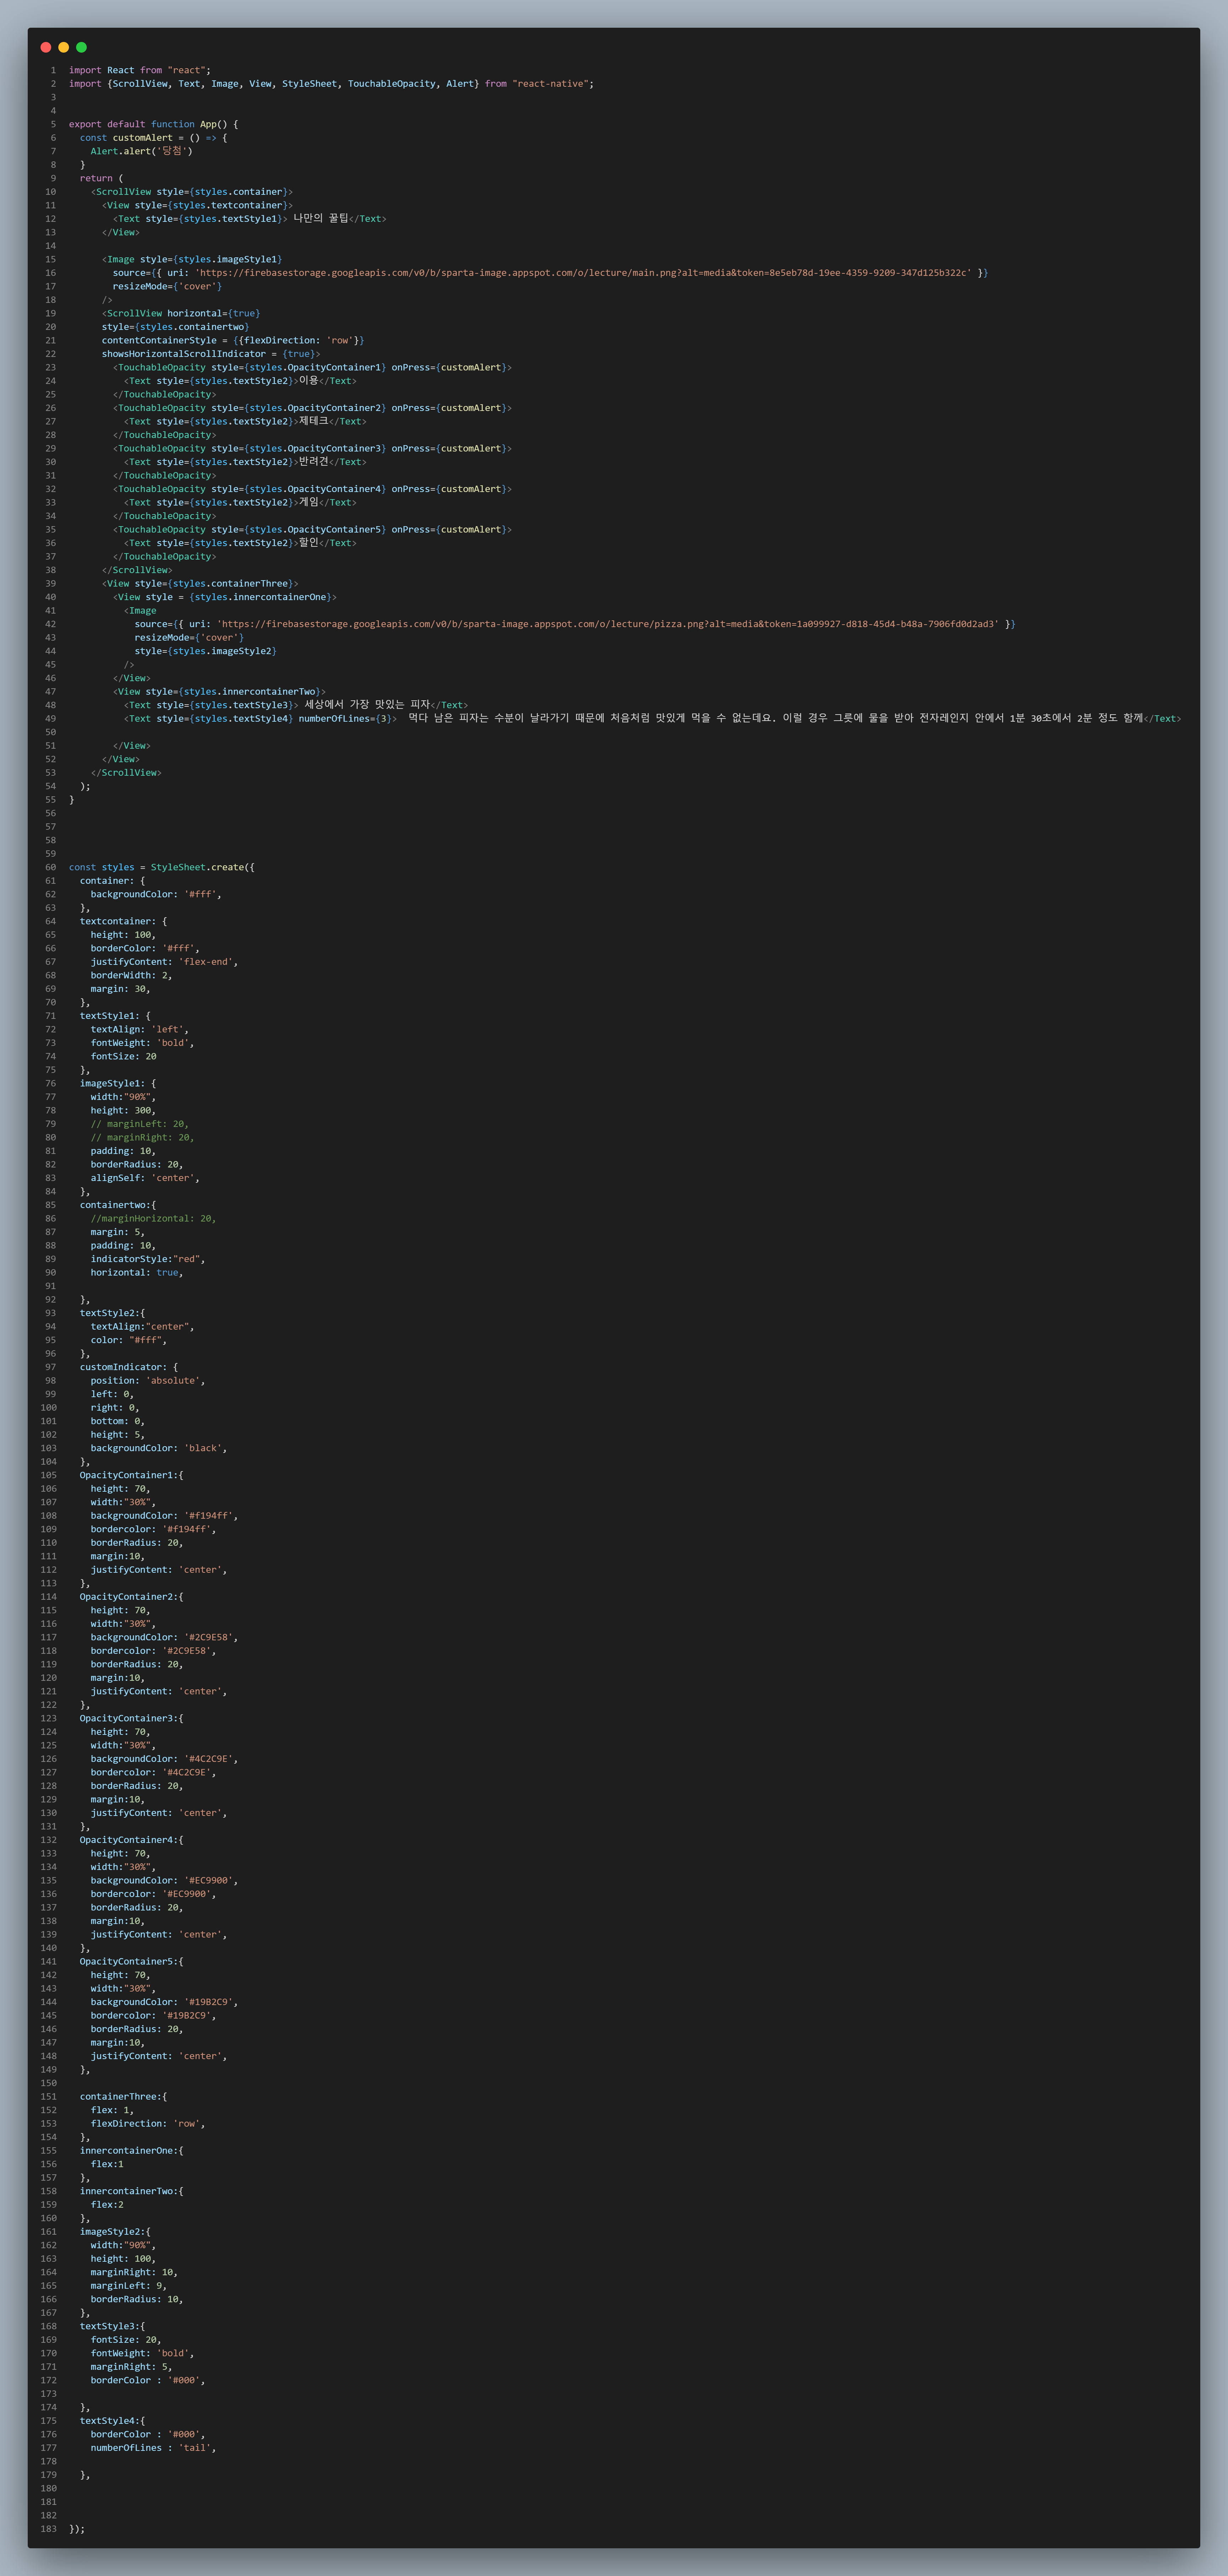
Task: Click the pizza.png firebase image URL
Action: tap(608, 624)
